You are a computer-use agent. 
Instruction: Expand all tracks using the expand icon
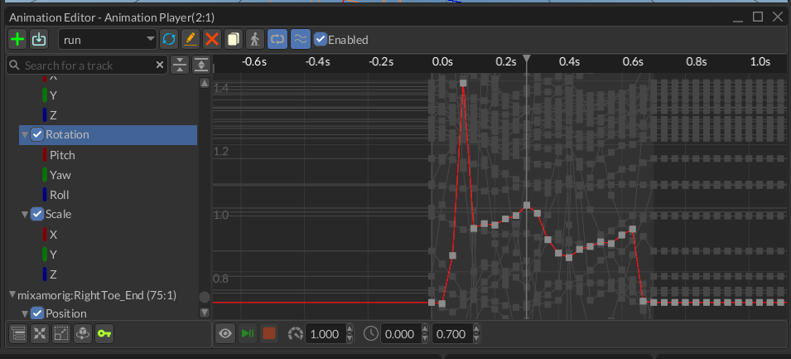click(201, 65)
